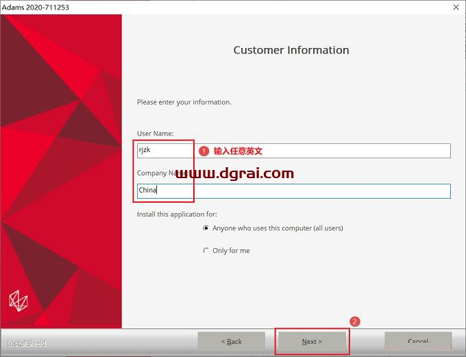Select the 'Anyone who uses this computer' radio button
The image size is (466, 357).
[206, 228]
